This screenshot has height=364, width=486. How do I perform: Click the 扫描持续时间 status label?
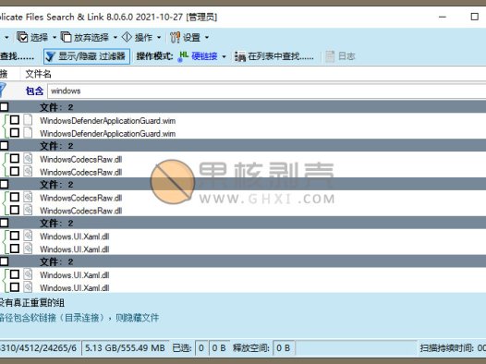coord(446,348)
